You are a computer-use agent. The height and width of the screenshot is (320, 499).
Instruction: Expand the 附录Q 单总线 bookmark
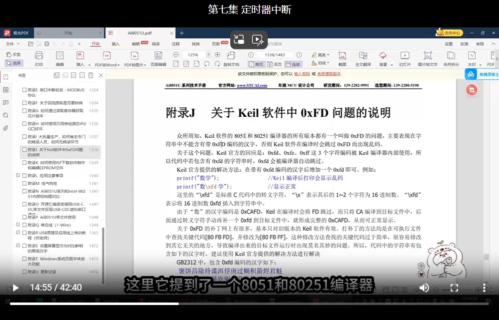(x=18, y=225)
